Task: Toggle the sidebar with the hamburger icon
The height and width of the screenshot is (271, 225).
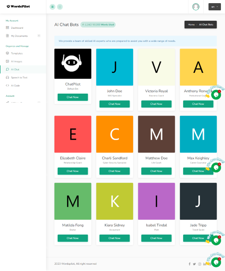Action: pos(52,7)
